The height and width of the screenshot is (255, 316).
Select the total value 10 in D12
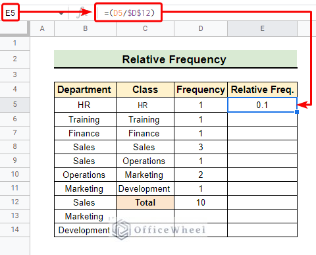201,202
